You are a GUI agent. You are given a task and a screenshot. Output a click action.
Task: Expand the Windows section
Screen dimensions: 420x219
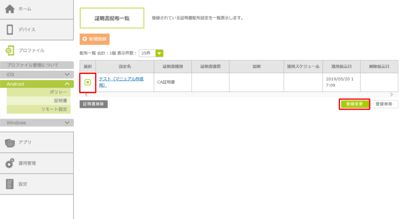[x=37, y=123]
